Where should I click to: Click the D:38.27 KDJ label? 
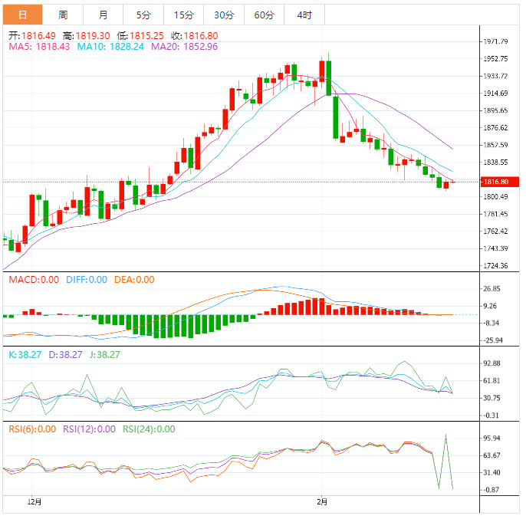tap(65, 355)
